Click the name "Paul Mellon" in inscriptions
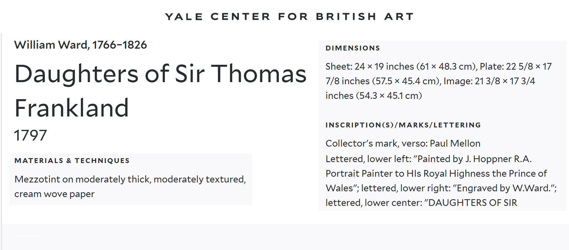Screen dimensions: 569x250 point(455,143)
